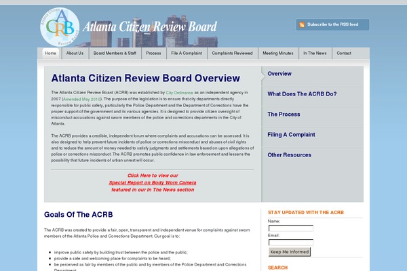The width and height of the screenshot is (407, 271).
Task: Follow the City Ordinance link
Action: (x=179, y=93)
